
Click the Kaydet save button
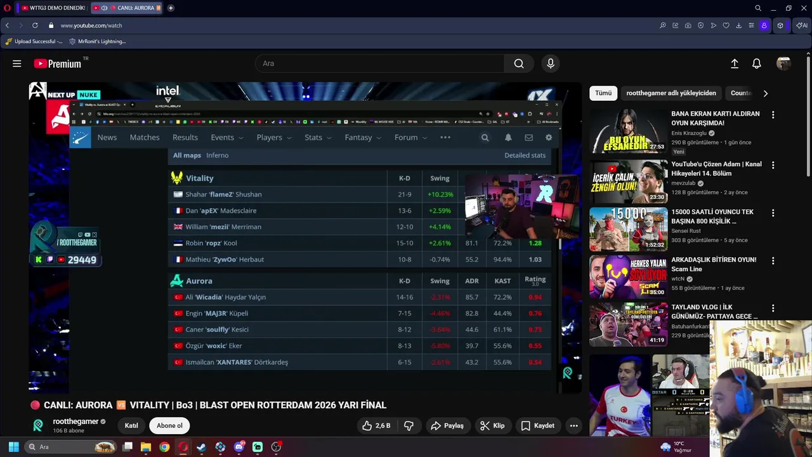tap(537, 426)
